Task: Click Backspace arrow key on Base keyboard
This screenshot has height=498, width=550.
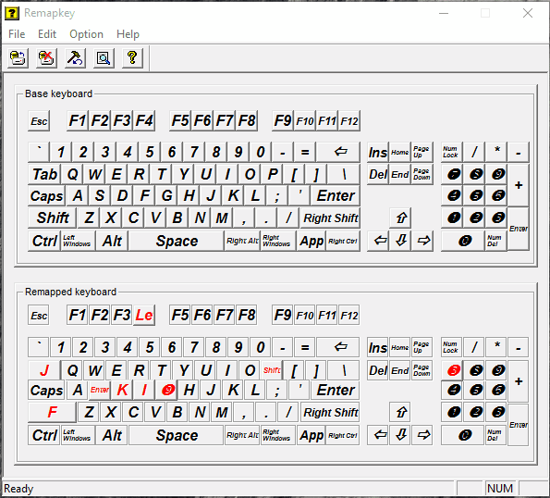Action: 338,152
